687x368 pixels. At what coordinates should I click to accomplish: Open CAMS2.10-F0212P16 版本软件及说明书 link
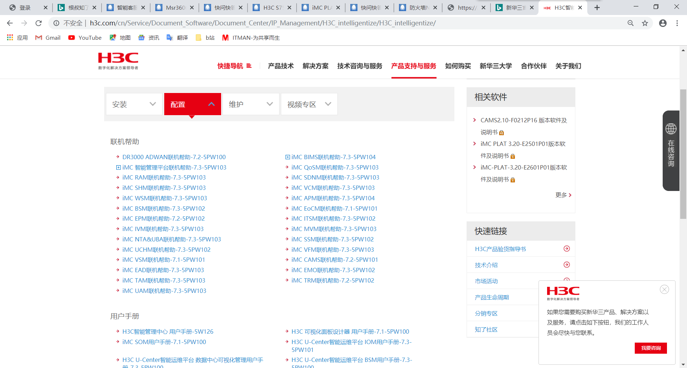[524, 126]
